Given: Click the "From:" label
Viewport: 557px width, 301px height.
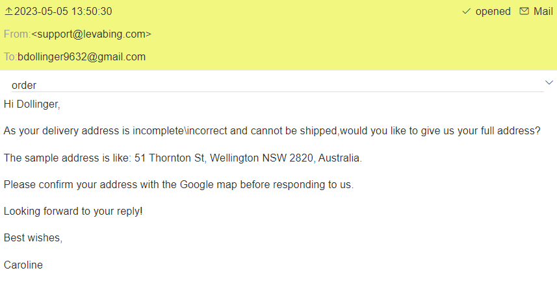Looking at the screenshot, I should [x=17, y=34].
